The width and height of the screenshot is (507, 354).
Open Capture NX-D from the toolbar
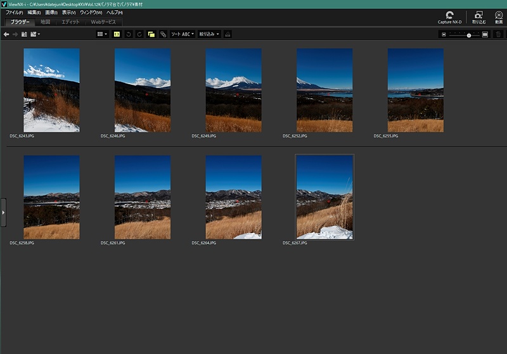449,17
